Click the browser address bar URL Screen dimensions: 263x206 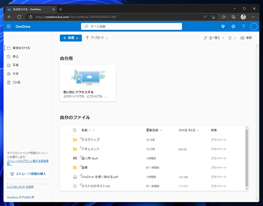point(76,17)
